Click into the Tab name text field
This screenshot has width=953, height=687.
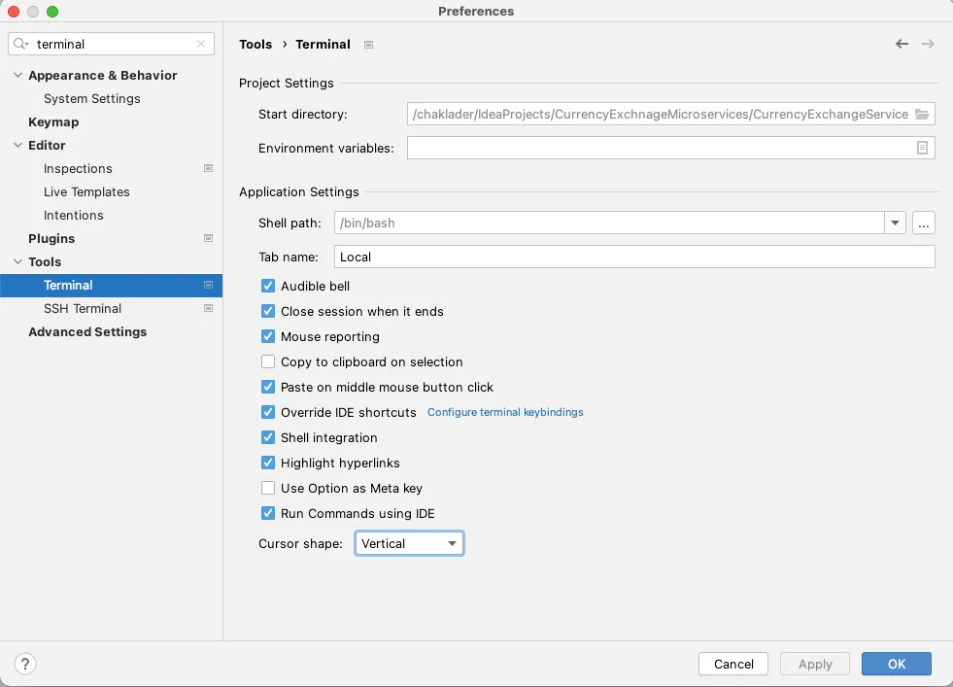click(x=633, y=258)
